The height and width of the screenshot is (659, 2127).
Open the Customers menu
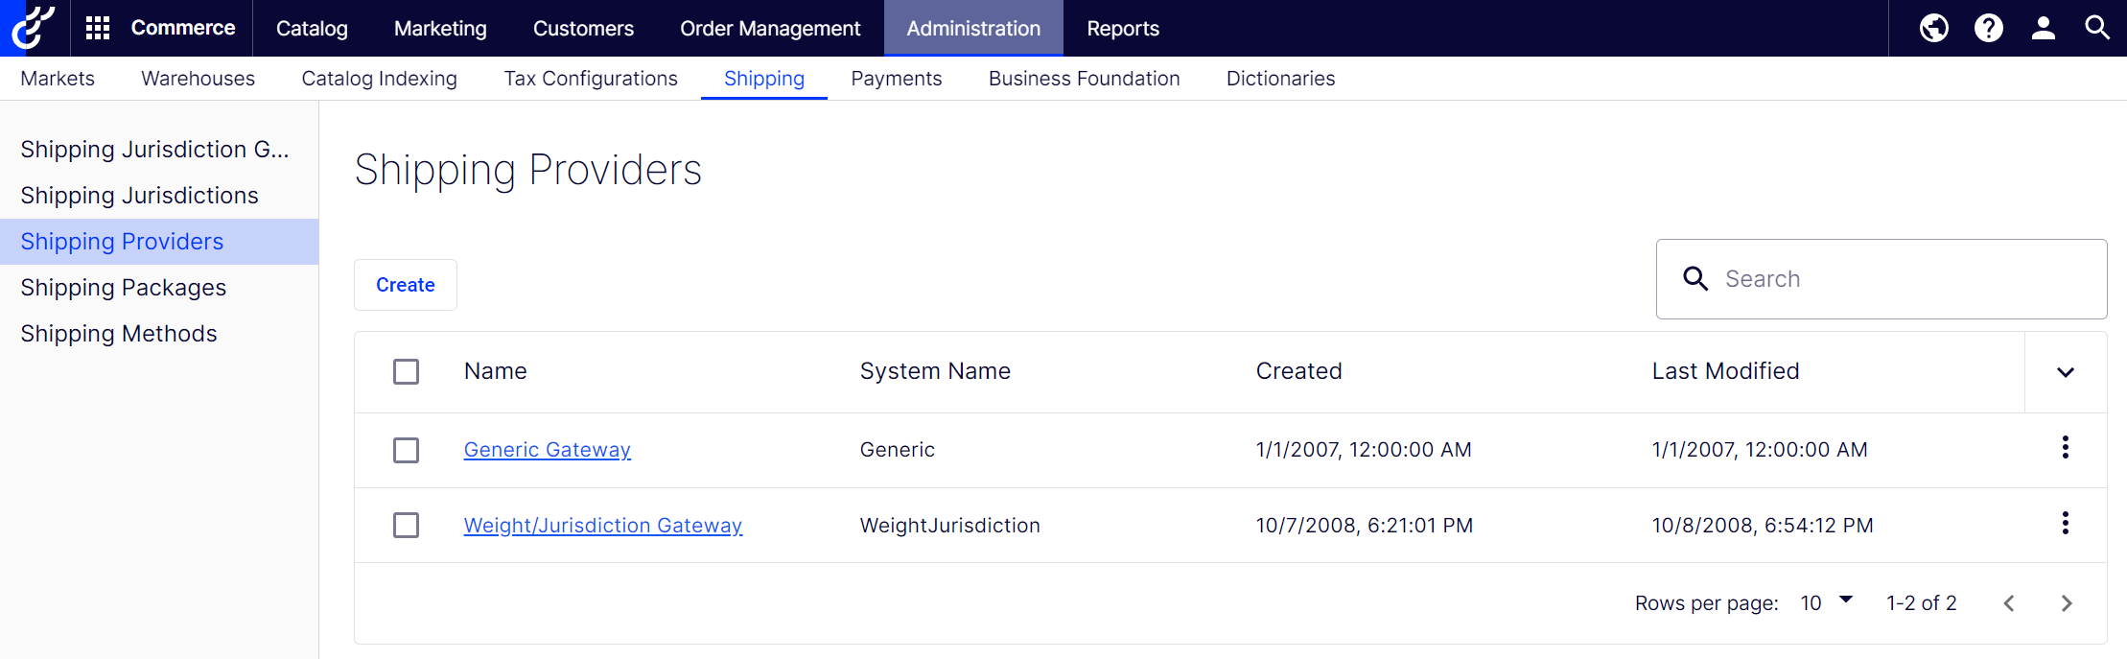583,28
